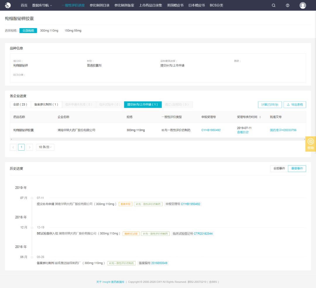This screenshot has width=316, height=288.
Task: Go to 首页 in navigation bar
Action: pyautogui.click(x=24, y=6)
